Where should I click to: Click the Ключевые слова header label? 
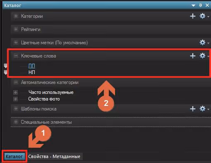point(38,56)
